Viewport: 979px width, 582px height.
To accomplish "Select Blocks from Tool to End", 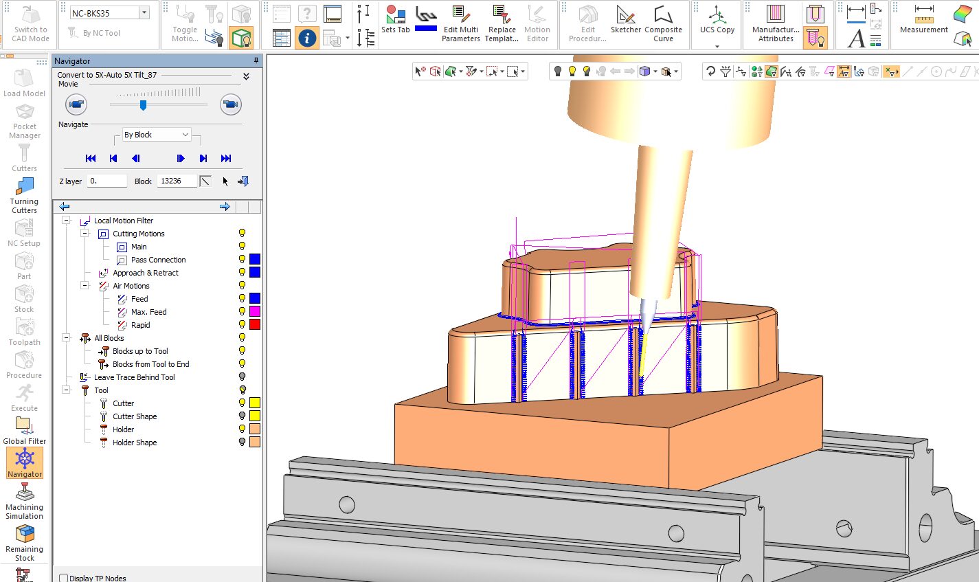I will (x=150, y=364).
